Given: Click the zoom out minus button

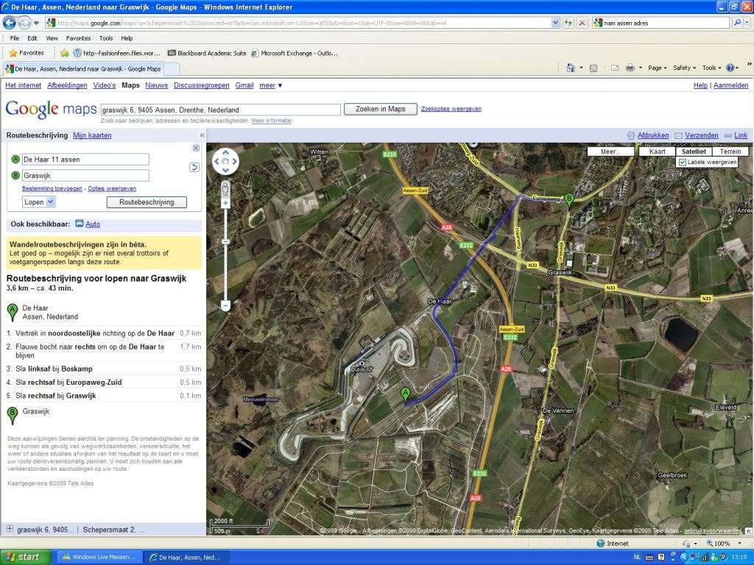Looking at the screenshot, I should (225, 305).
